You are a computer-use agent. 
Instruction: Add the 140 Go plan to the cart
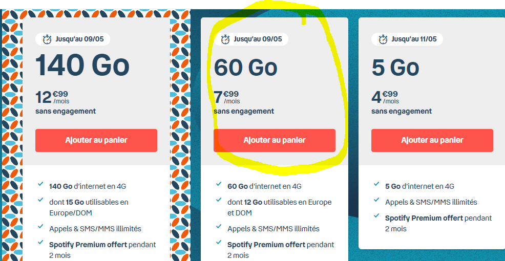96,140
